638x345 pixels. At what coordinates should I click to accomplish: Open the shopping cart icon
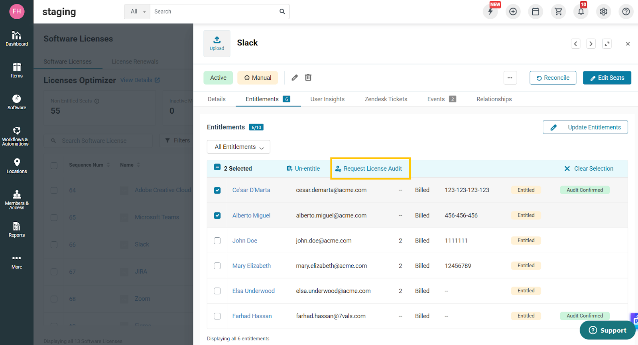coord(558,12)
